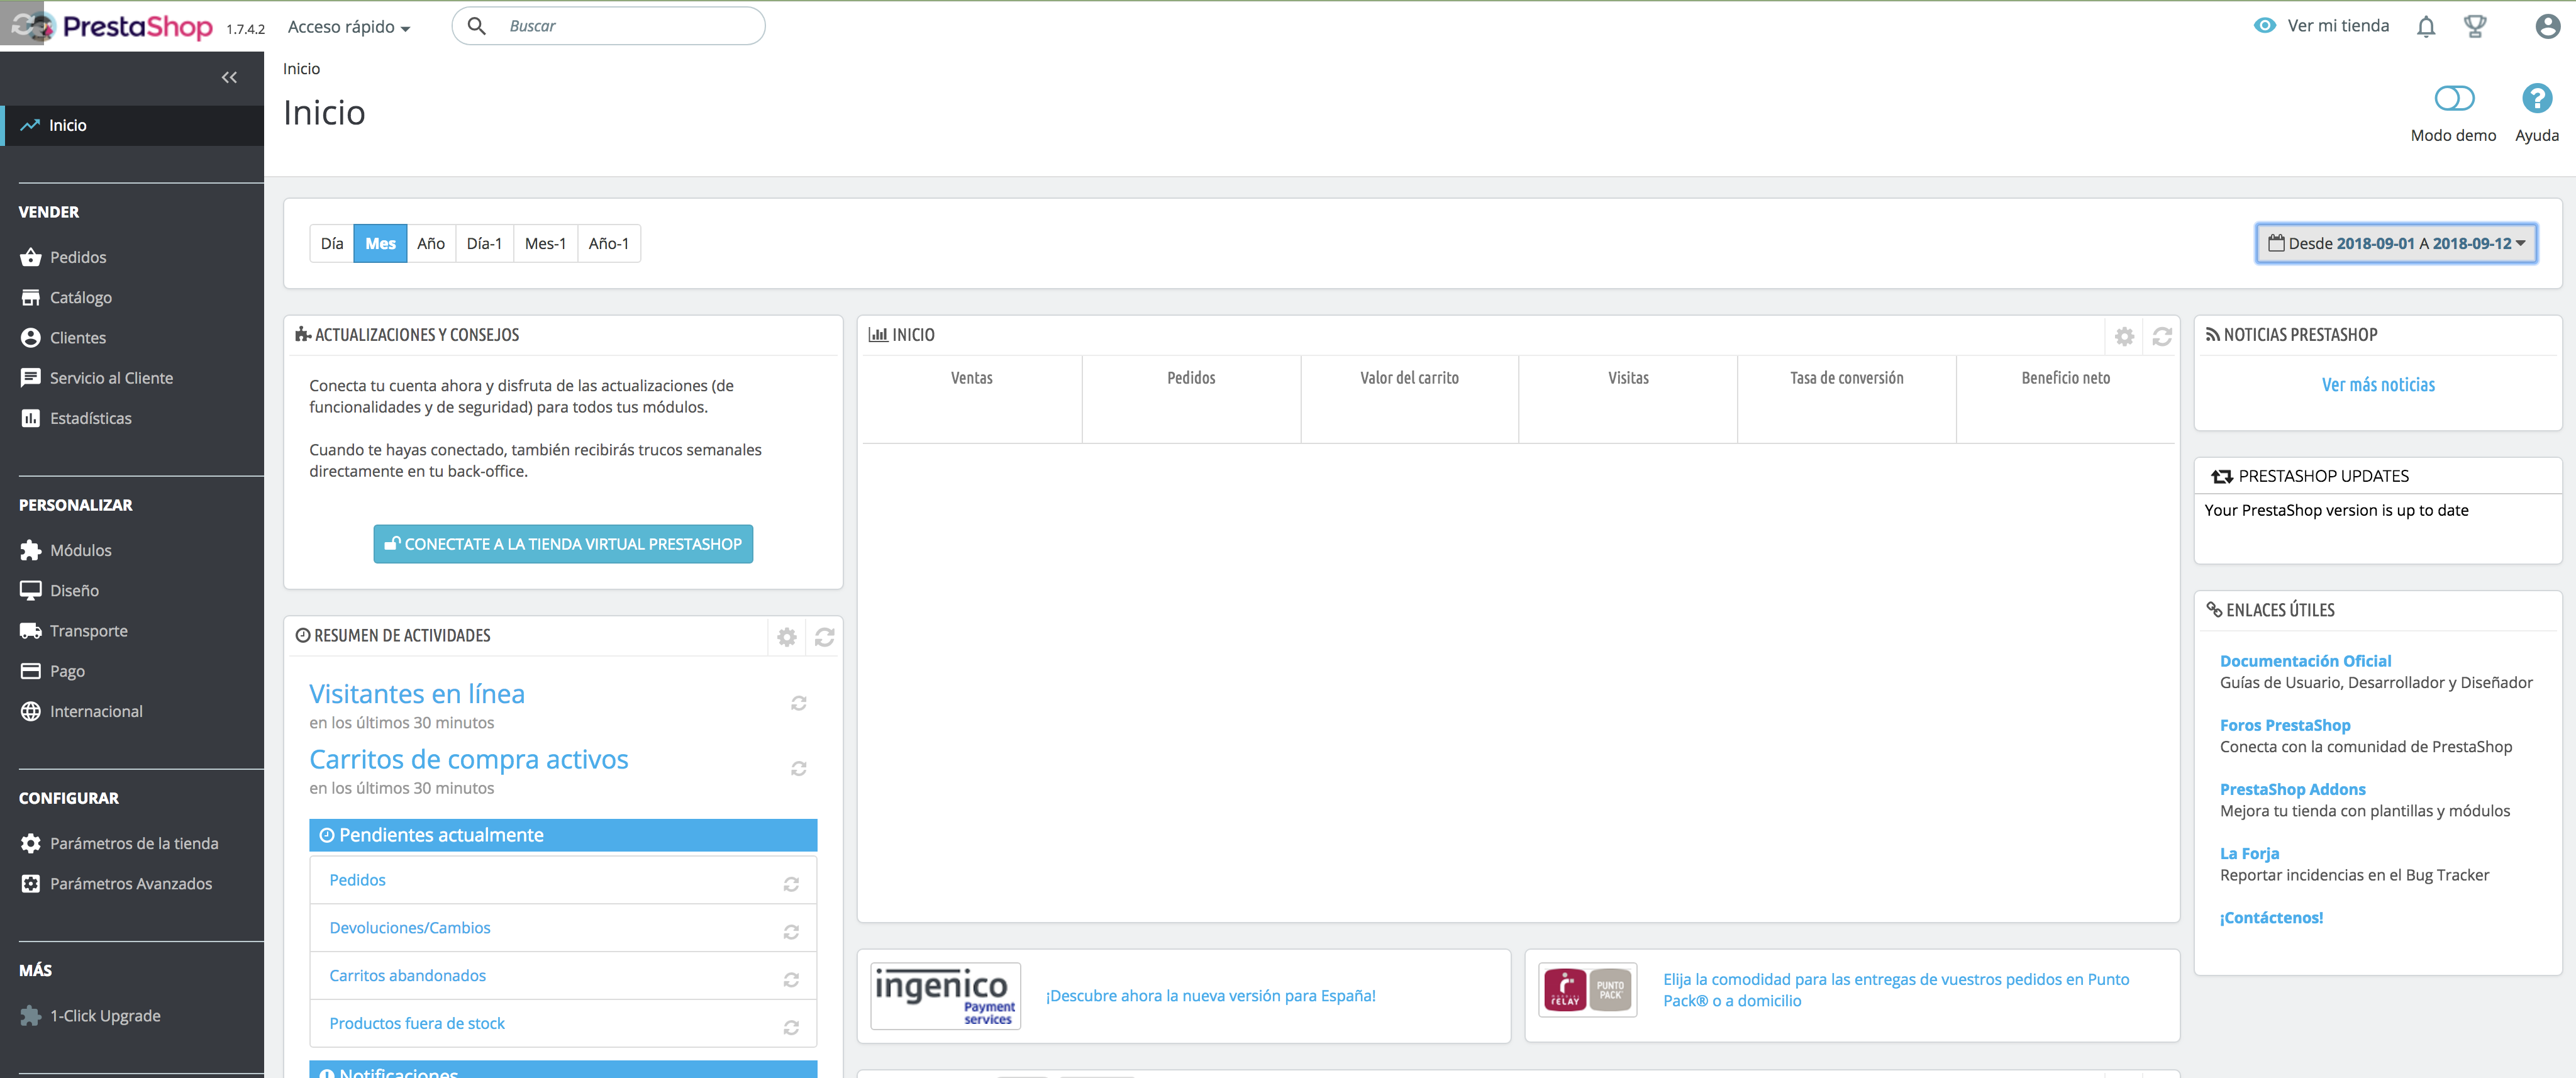Viewport: 2576px width, 1078px height.
Task: Select the Año period tab
Action: [430, 244]
